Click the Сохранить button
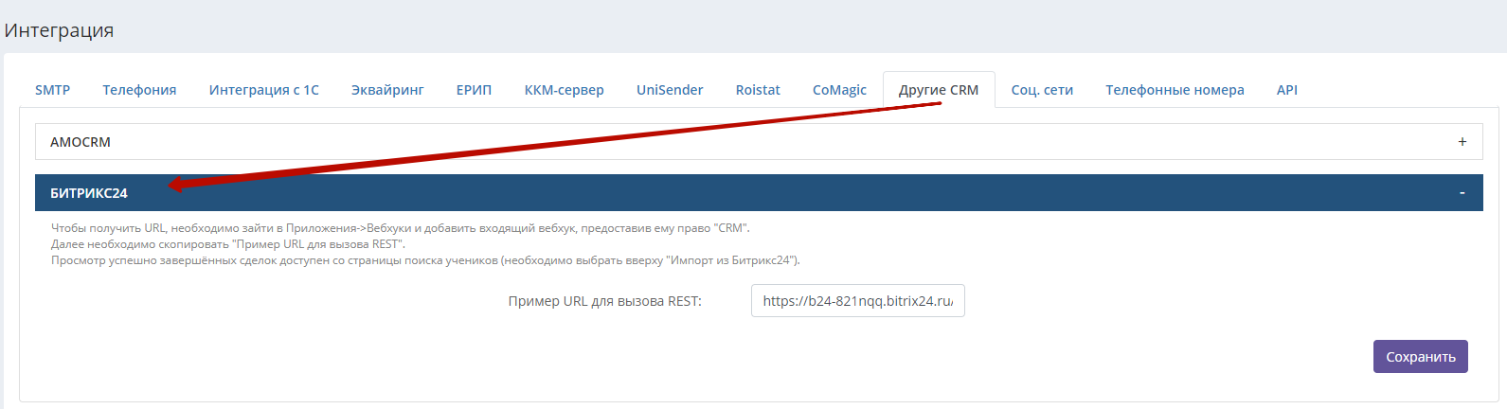Image resolution: width=1507 pixels, height=409 pixels. [x=1421, y=357]
